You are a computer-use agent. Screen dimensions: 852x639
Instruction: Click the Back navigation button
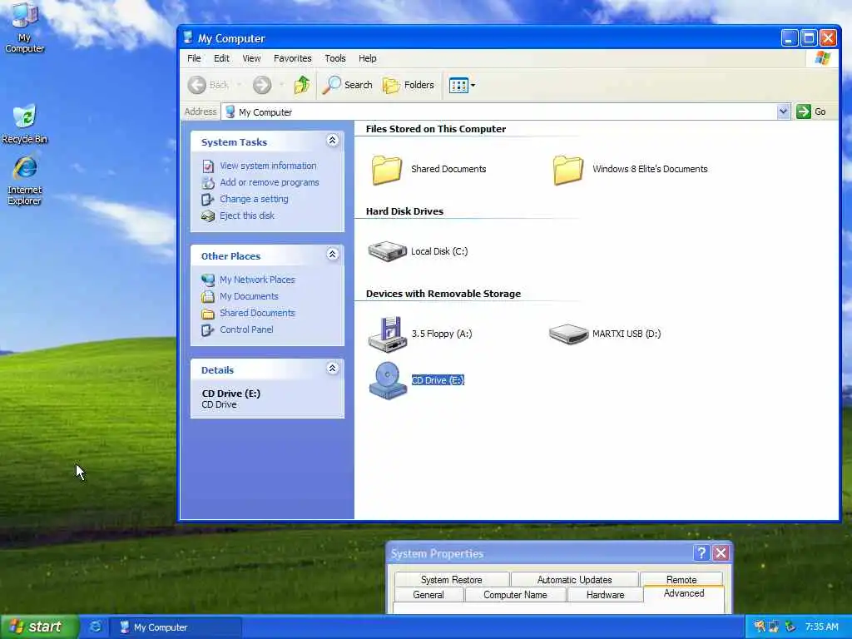209,85
